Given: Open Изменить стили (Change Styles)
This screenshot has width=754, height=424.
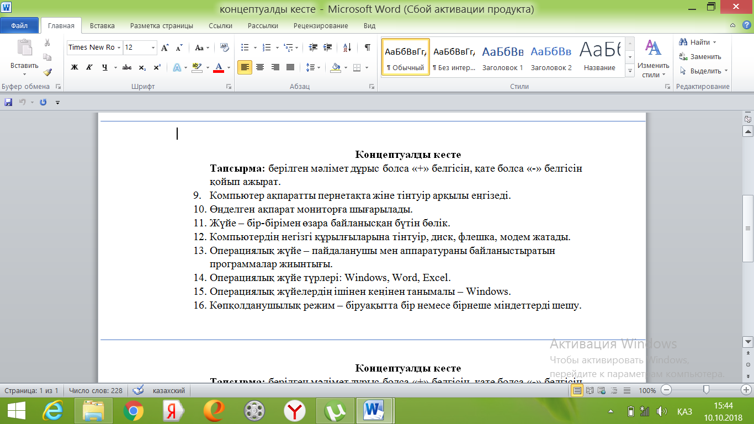Looking at the screenshot, I should click(654, 58).
